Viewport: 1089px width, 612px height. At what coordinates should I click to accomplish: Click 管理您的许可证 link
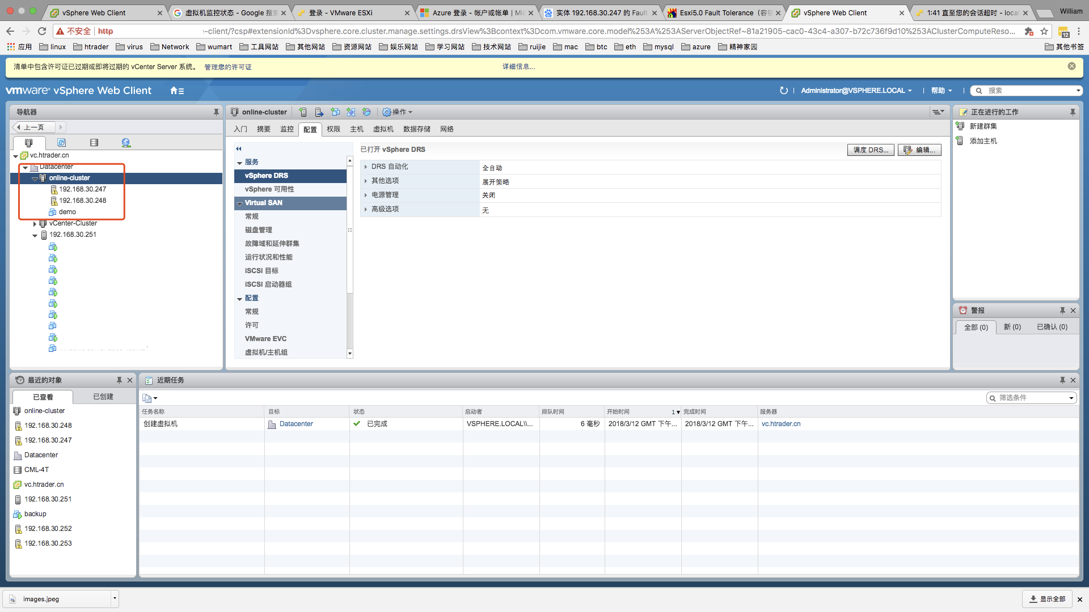point(228,67)
